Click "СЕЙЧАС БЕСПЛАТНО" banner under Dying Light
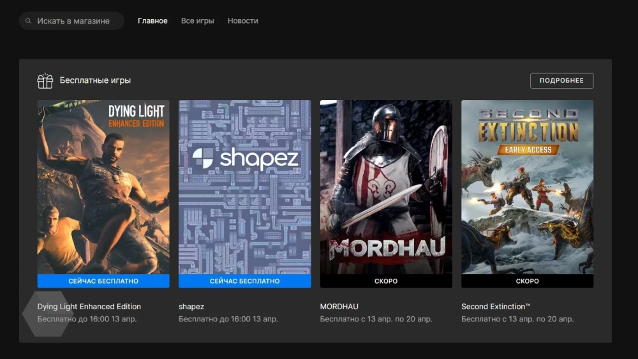This screenshot has width=638, height=359. [103, 281]
